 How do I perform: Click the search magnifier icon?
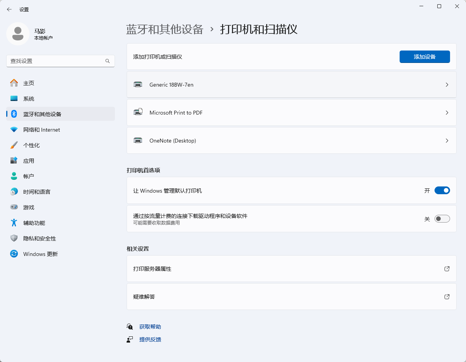[108, 61]
